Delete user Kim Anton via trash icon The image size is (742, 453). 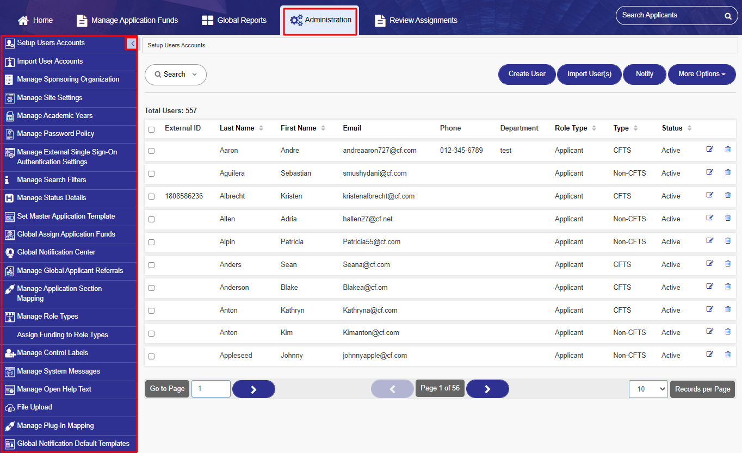728,332
